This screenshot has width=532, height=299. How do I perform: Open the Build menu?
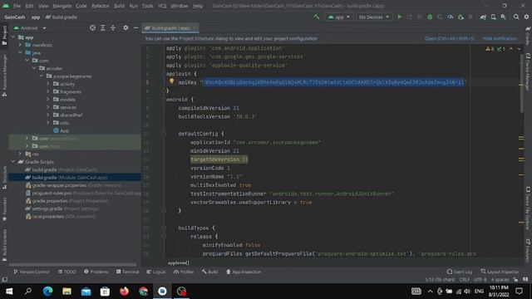coord(119,6)
